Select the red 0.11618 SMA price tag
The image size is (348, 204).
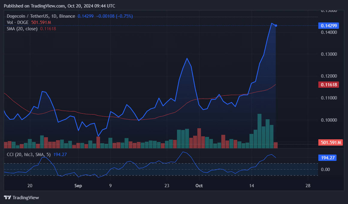click(329, 85)
